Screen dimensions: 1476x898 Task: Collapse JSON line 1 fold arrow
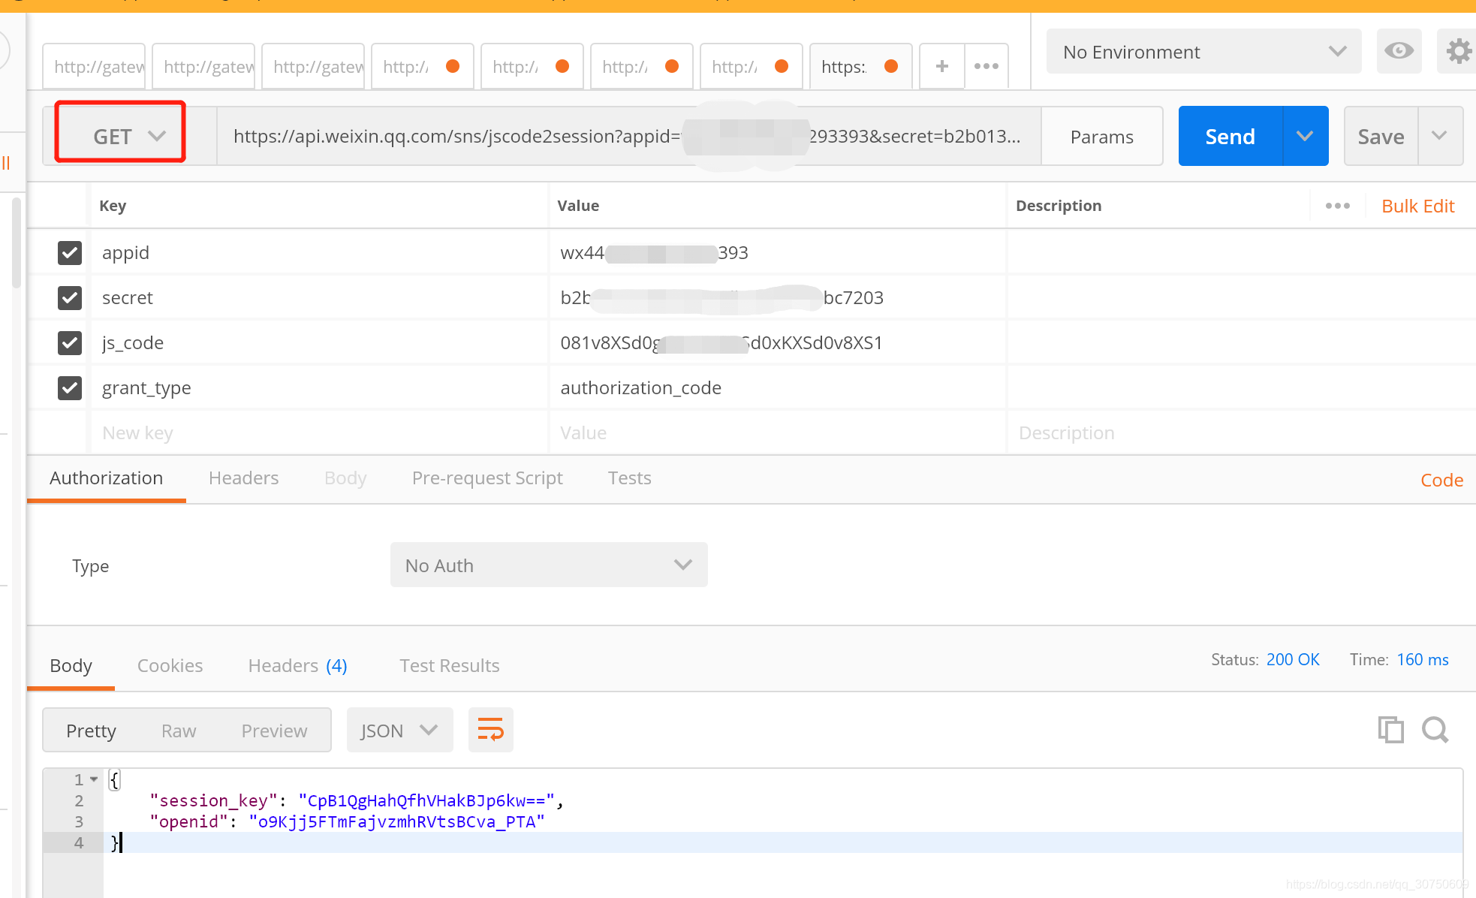(94, 779)
